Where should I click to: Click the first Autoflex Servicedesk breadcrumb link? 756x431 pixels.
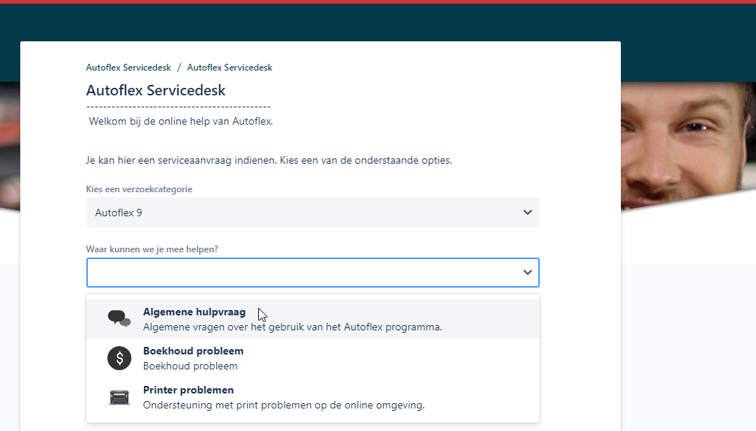click(x=128, y=68)
